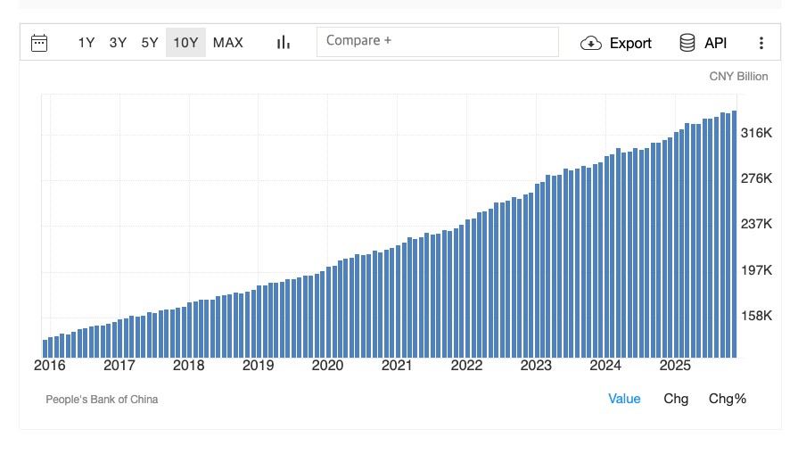Image resolution: width=798 pixels, height=454 pixels.
Task: Show the MAX time range
Action: (x=228, y=42)
